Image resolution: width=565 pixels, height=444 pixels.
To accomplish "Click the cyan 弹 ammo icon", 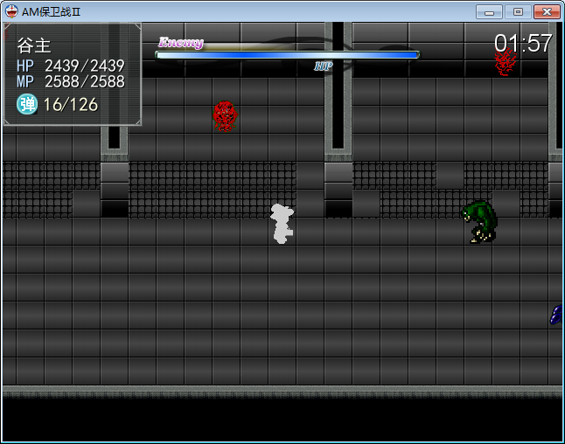I will pos(27,104).
